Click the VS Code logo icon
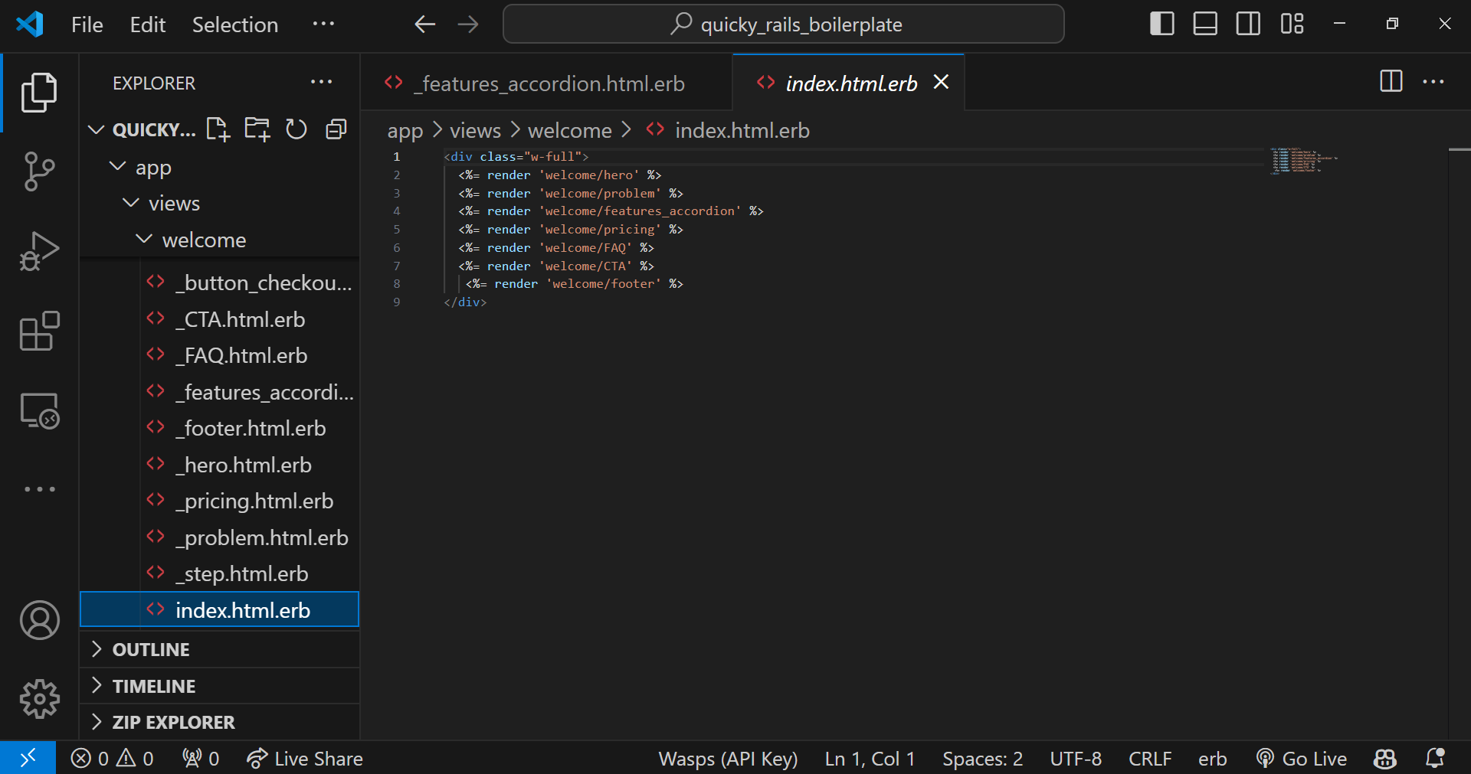 [29, 24]
